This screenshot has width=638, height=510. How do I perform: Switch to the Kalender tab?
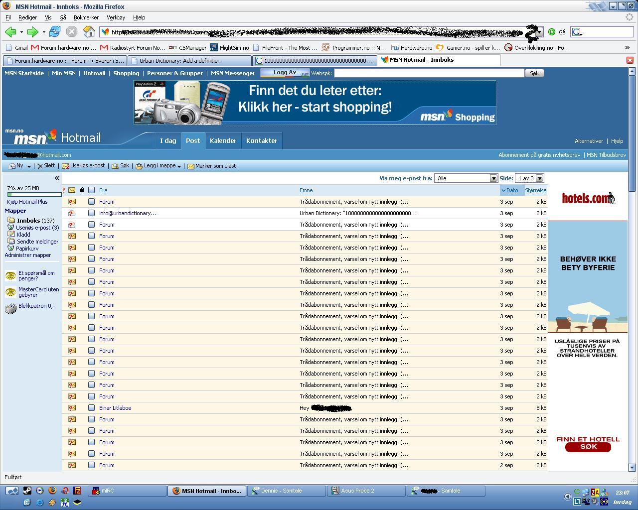(223, 141)
